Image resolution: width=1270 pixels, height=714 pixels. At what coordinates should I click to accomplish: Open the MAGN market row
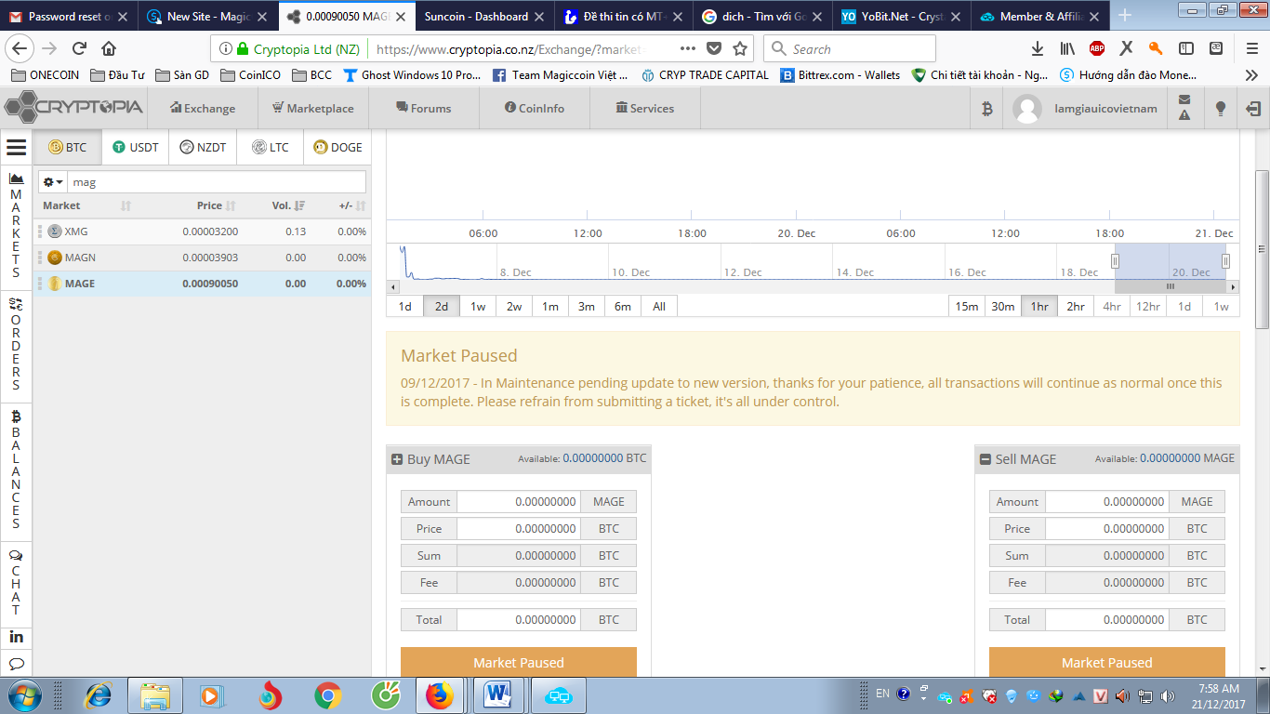click(x=204, y=258)
